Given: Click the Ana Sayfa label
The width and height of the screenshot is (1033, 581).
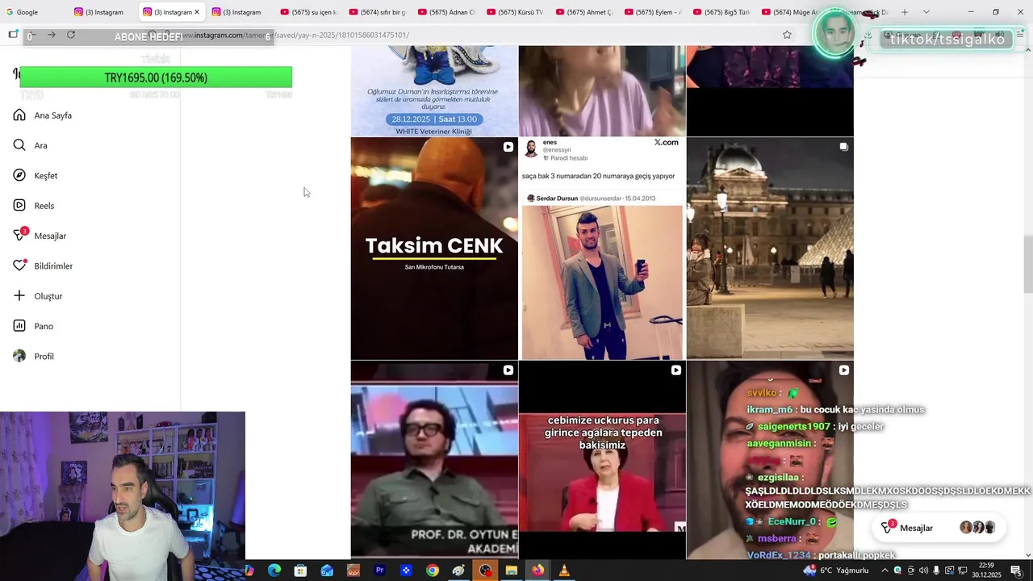Looking at the screenshot, I should tap(53, 115).
